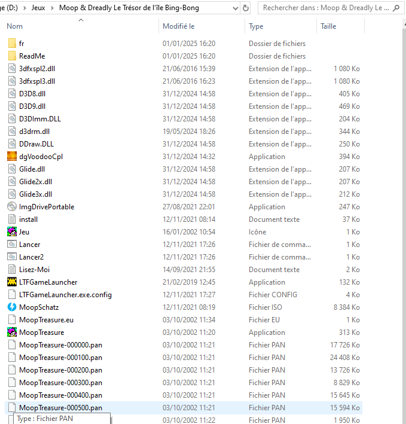406x424 pixels.
Task: Select the MoopTreasure.eu file icon
Action: (12, 319)
